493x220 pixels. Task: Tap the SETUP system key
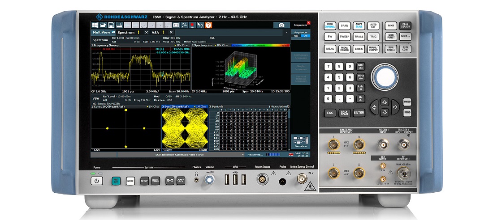point(144,181)
